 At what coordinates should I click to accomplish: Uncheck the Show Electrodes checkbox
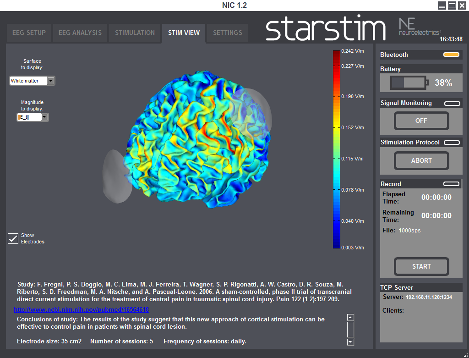point(13,238)
